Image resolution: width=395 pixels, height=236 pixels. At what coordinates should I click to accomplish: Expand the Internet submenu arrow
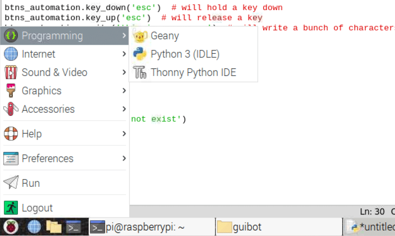point(124,54)
